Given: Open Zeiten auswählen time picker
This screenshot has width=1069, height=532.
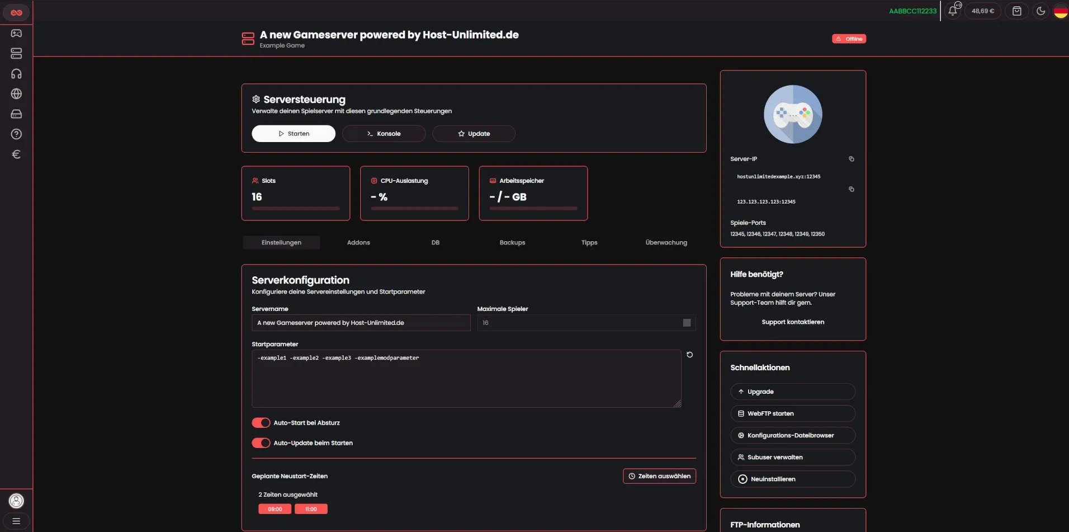Looking at the screenshot, I should [x=659, y=476].
